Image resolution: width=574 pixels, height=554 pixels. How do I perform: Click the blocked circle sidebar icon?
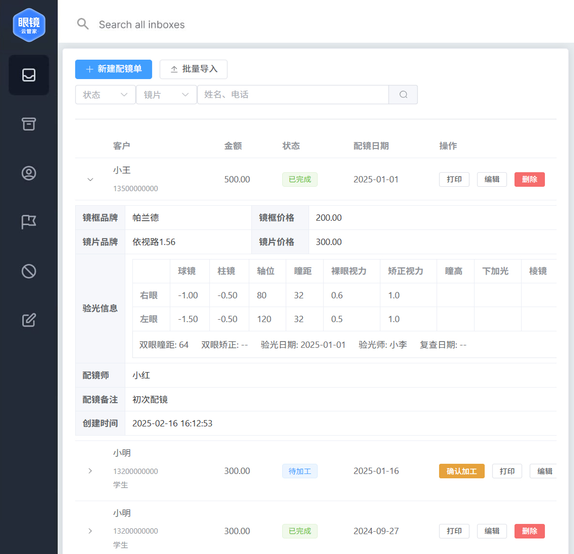point(29,271)
